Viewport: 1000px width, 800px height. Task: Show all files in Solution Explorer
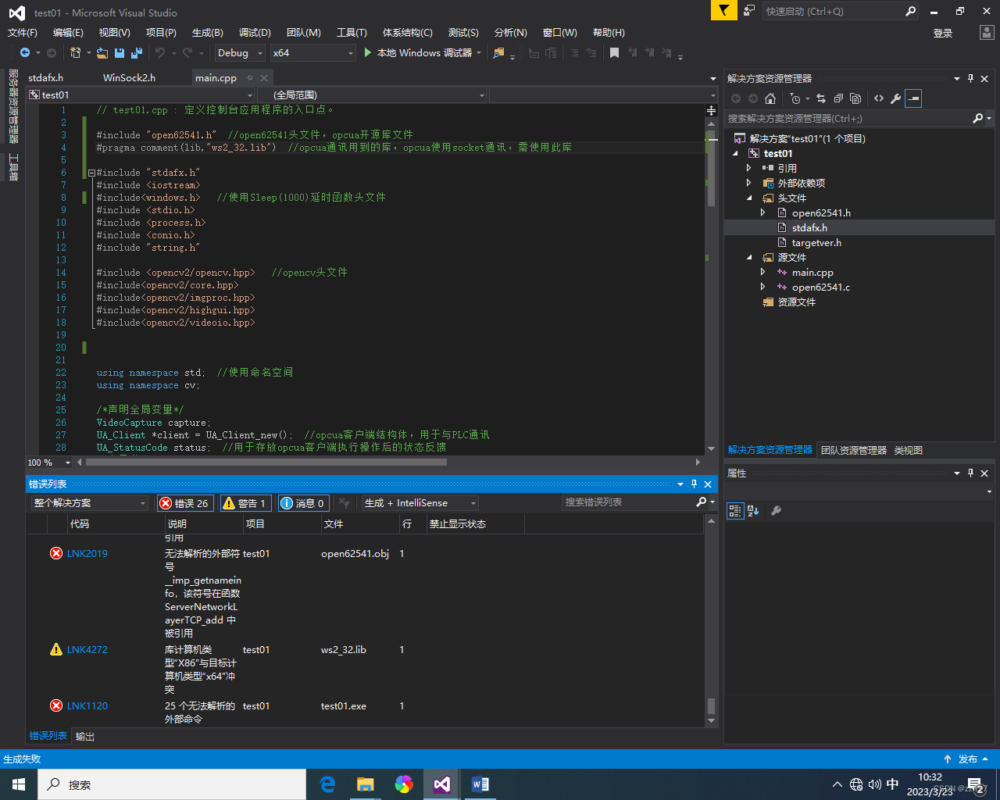[855, 98]
